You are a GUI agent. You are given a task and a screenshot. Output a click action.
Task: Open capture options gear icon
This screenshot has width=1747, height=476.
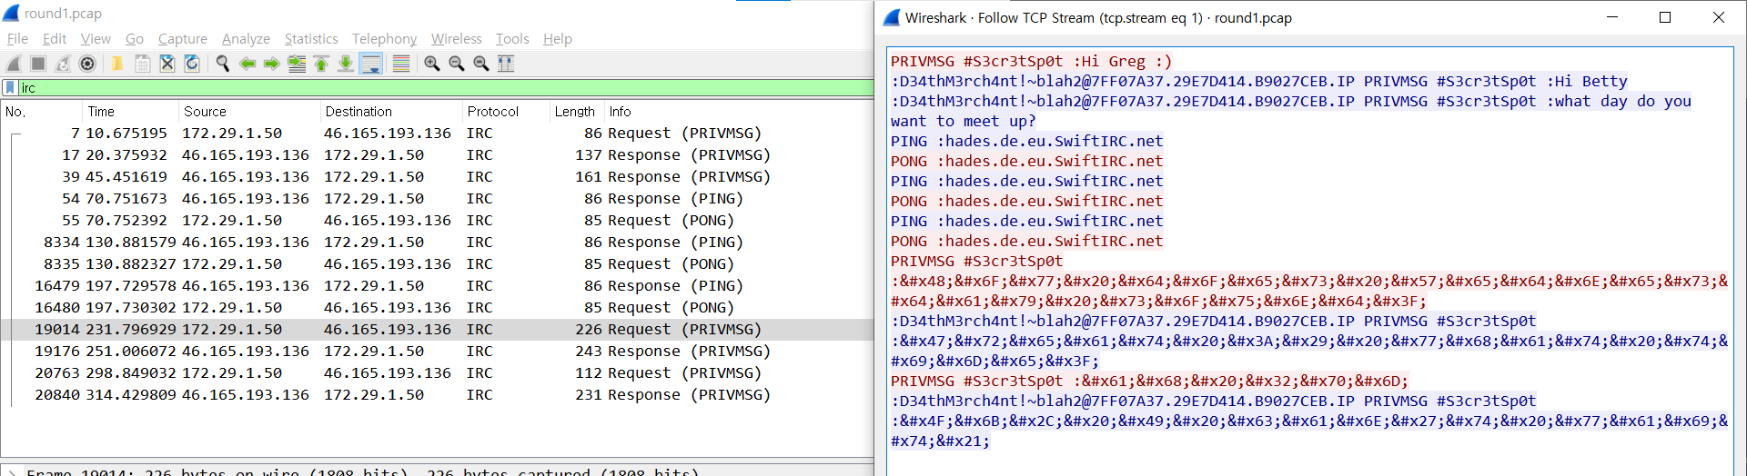click(87, 64)
